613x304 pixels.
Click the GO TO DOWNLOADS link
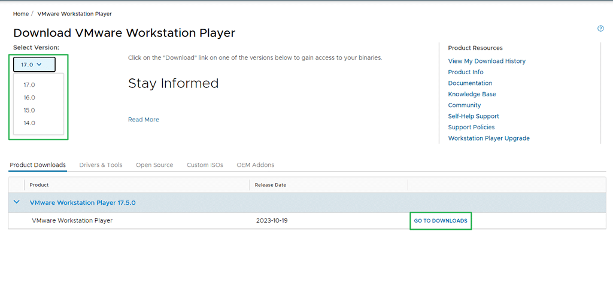click(441, 221)
